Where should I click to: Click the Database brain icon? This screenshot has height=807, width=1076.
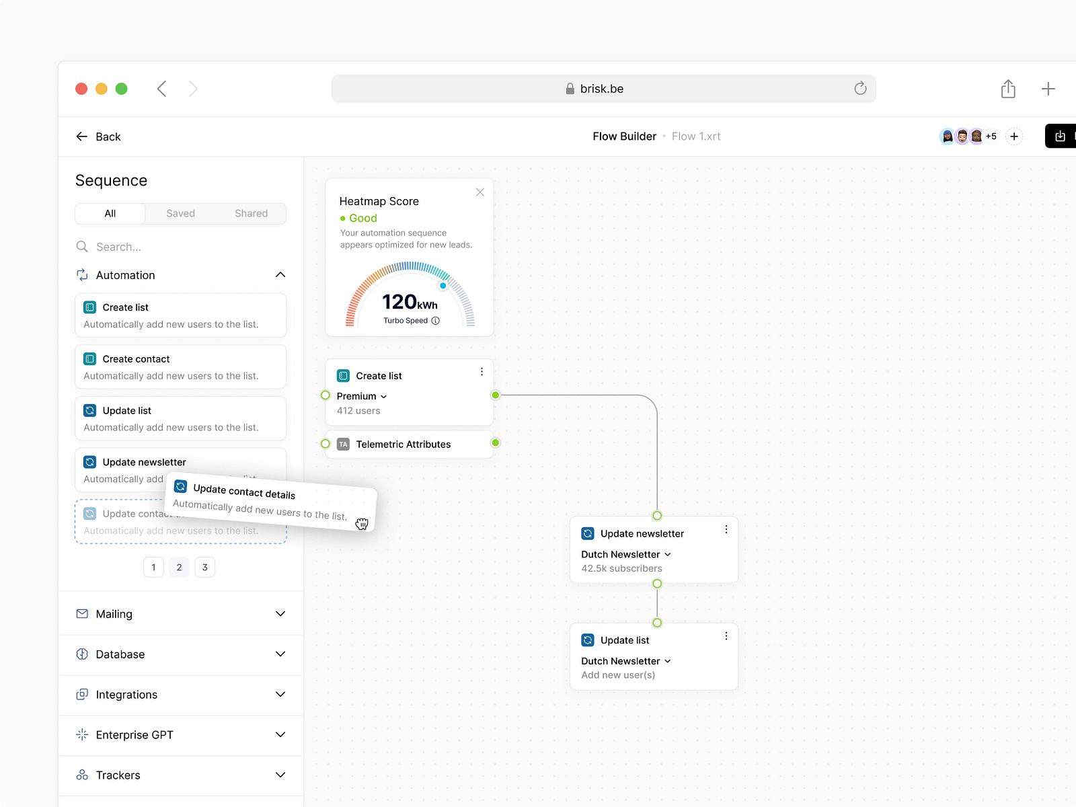82,654
